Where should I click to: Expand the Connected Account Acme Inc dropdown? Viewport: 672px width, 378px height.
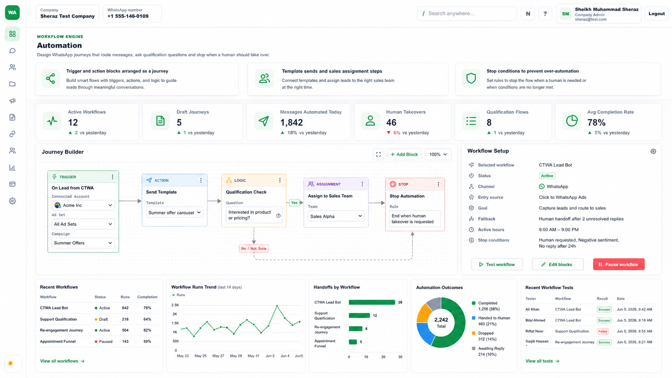coord(83,205)
